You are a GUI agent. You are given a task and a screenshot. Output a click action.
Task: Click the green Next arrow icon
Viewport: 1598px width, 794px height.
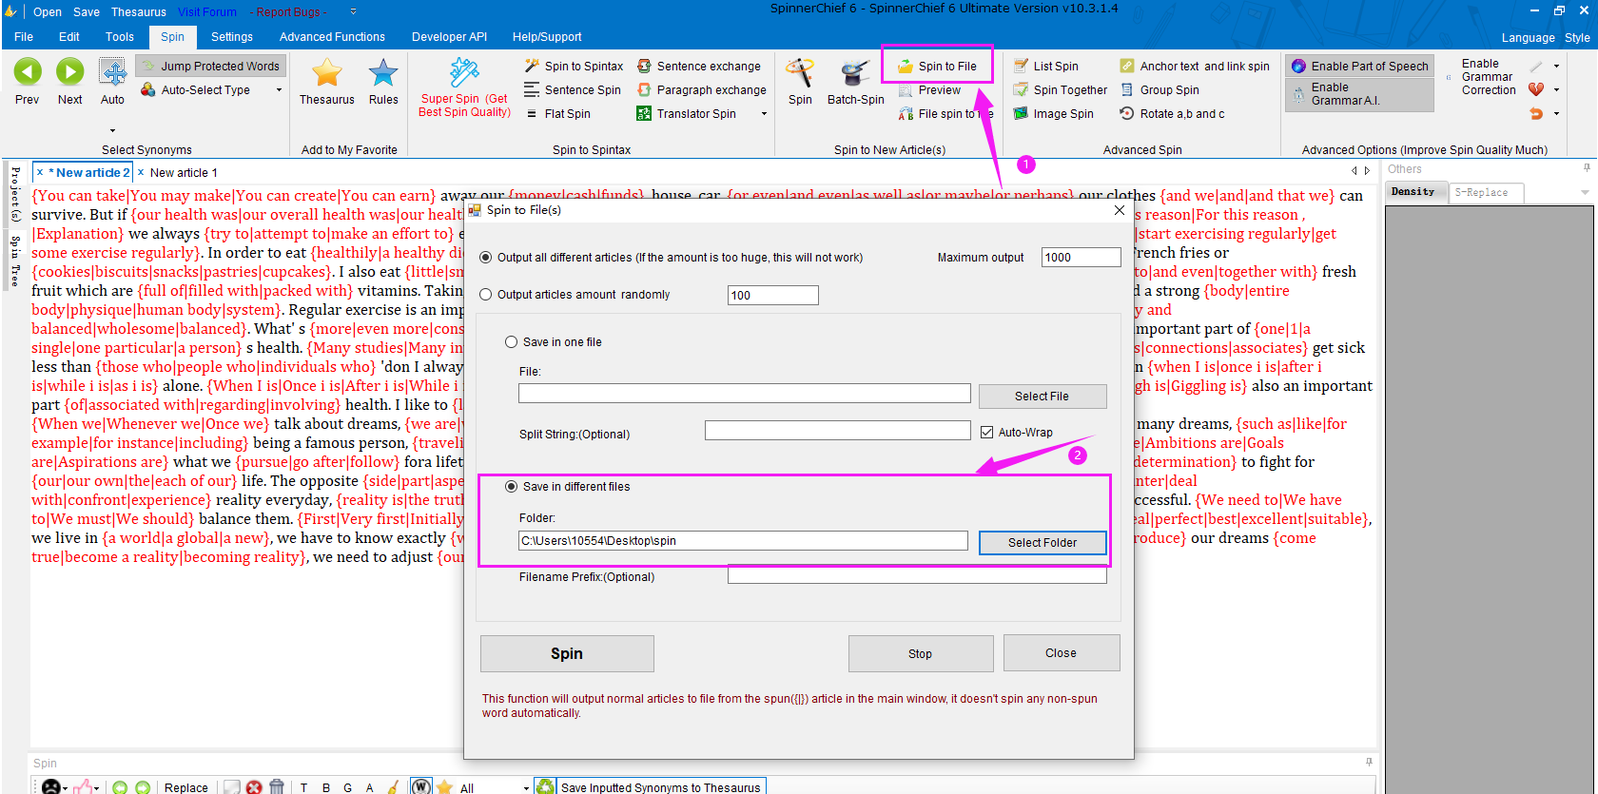click(x=69, y=72)
